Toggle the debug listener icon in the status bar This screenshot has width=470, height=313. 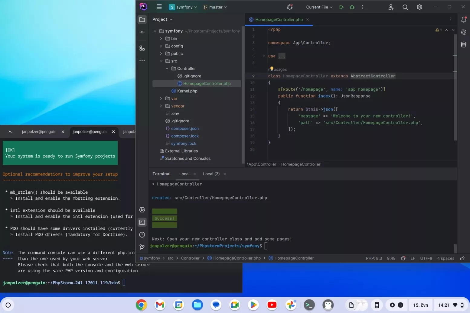(403, 258)
